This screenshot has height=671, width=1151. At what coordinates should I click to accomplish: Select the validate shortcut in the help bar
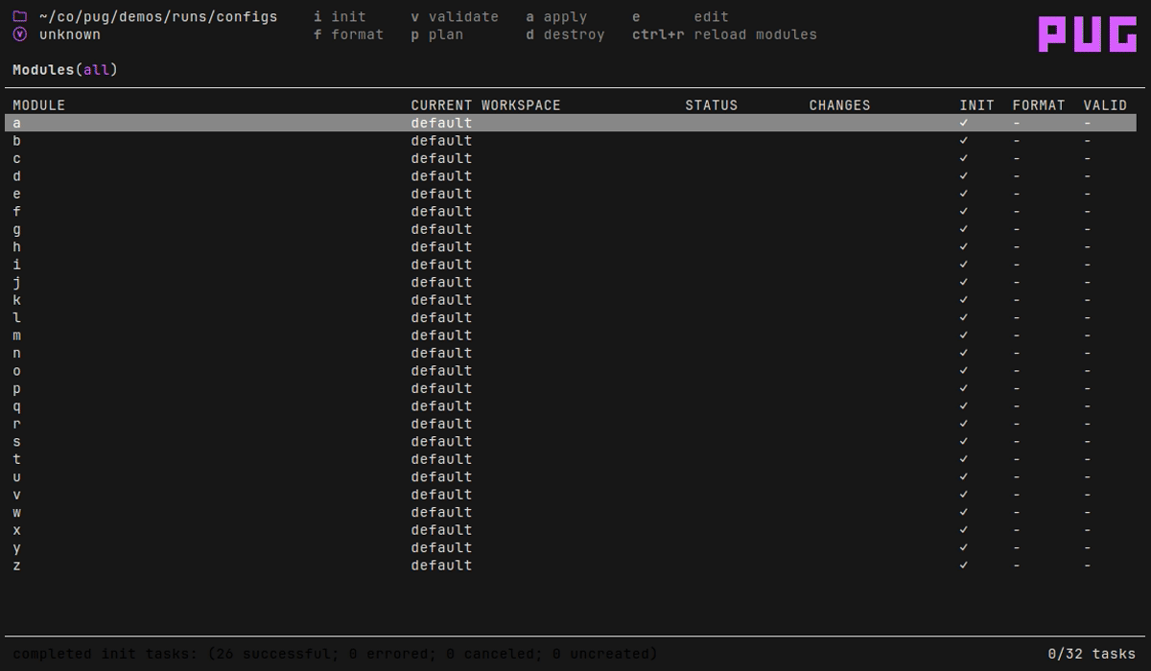(x=455, y=16)
